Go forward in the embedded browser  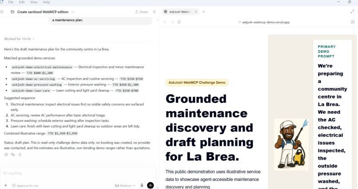point(172,22)
